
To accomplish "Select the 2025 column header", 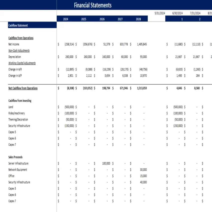I will (x=84, y=19).
